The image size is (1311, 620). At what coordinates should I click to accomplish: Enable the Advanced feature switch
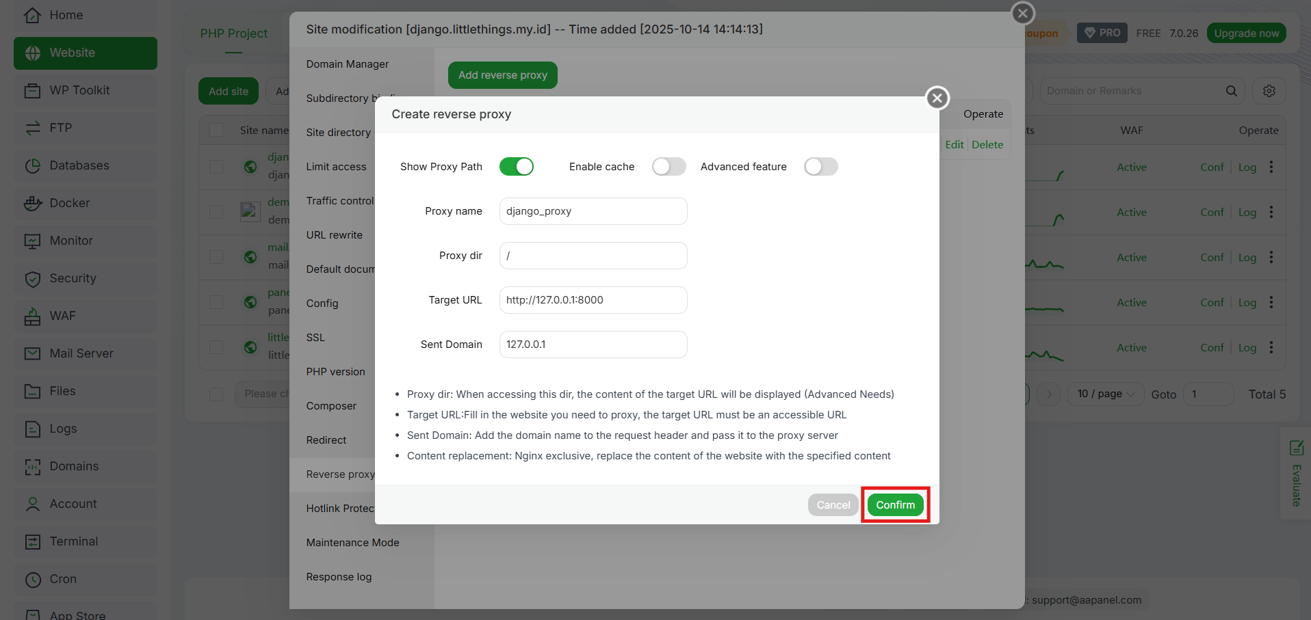(x=821, y=167)
